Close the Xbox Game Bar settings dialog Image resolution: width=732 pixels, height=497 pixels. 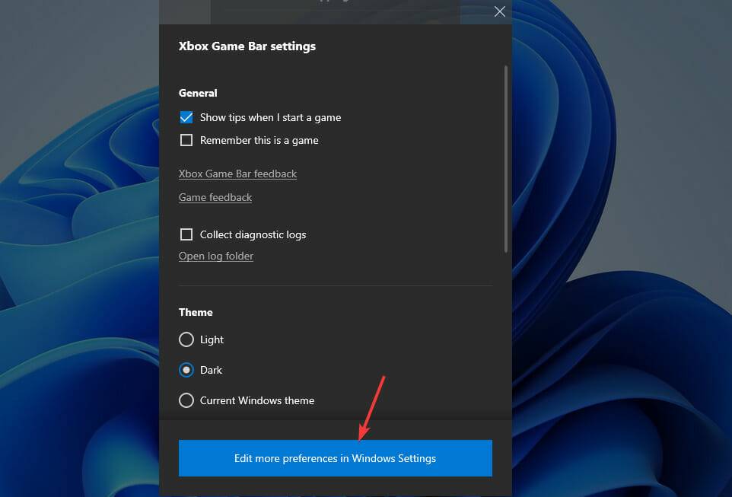click(x=499, y=11)
